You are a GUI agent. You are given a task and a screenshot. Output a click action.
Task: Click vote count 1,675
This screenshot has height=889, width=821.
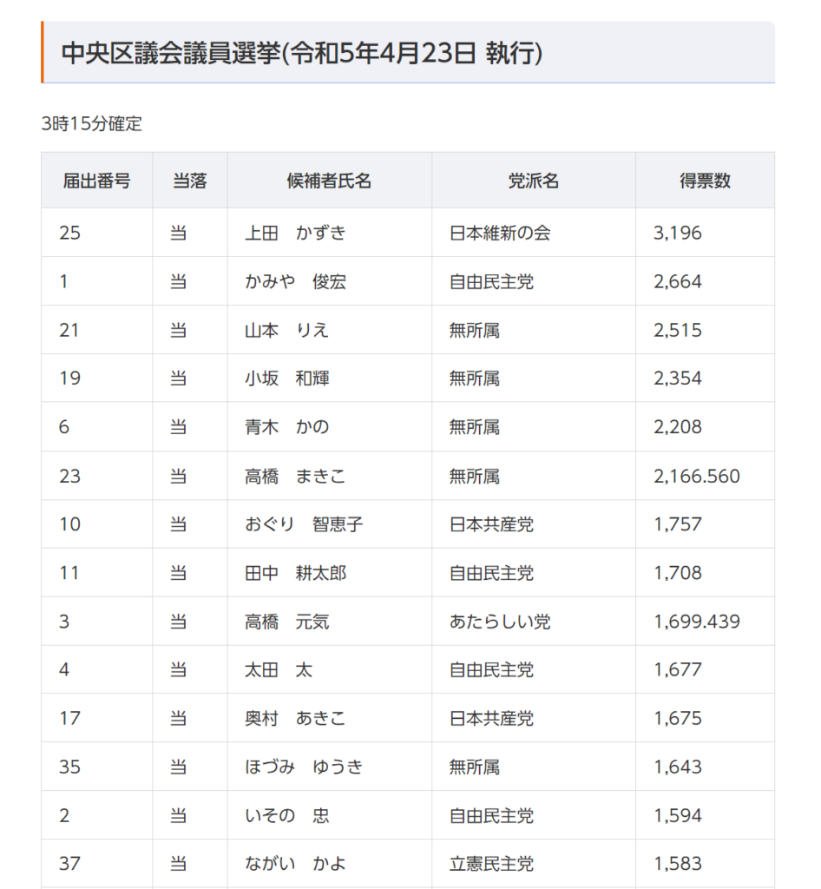pos(678,719)
